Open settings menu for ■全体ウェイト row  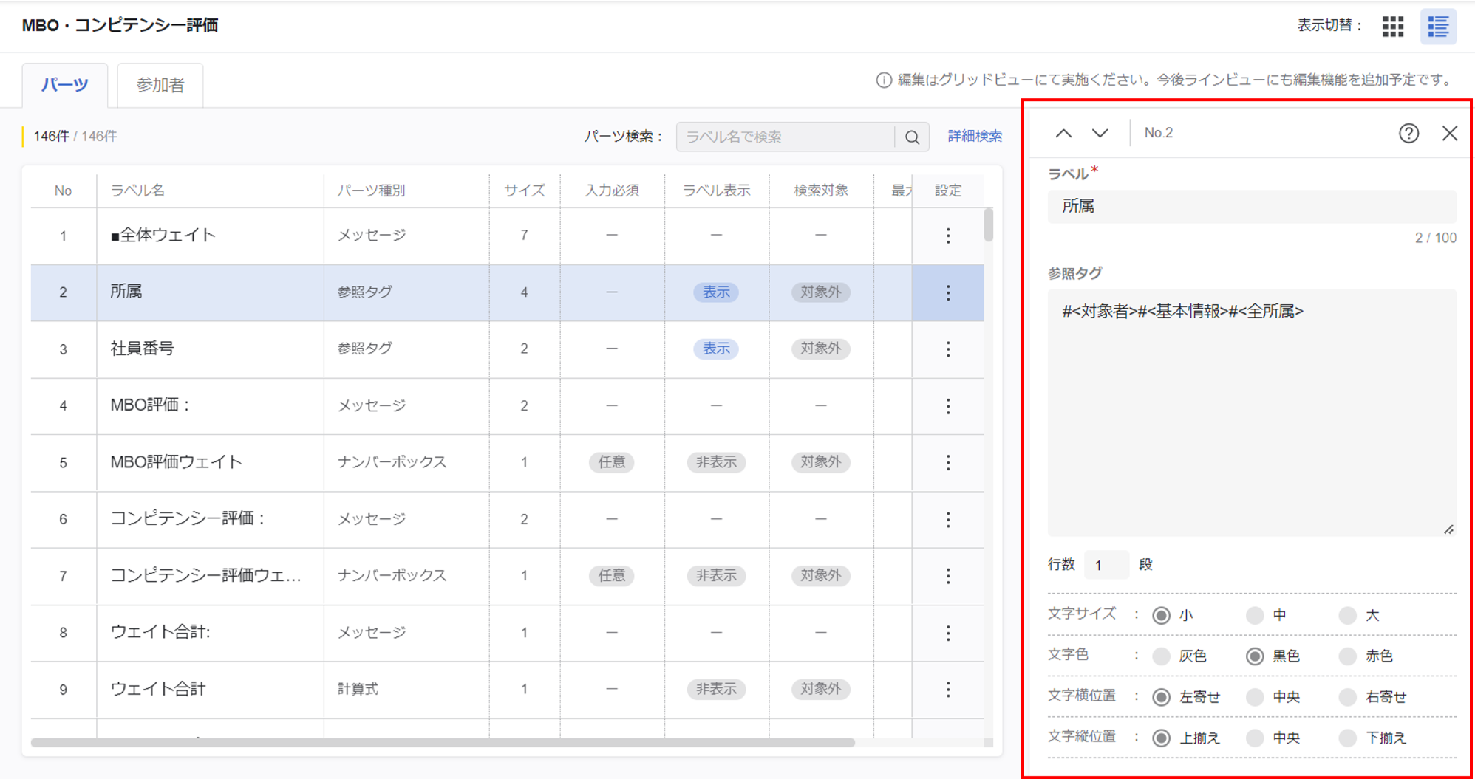click(x=948, y=236)
